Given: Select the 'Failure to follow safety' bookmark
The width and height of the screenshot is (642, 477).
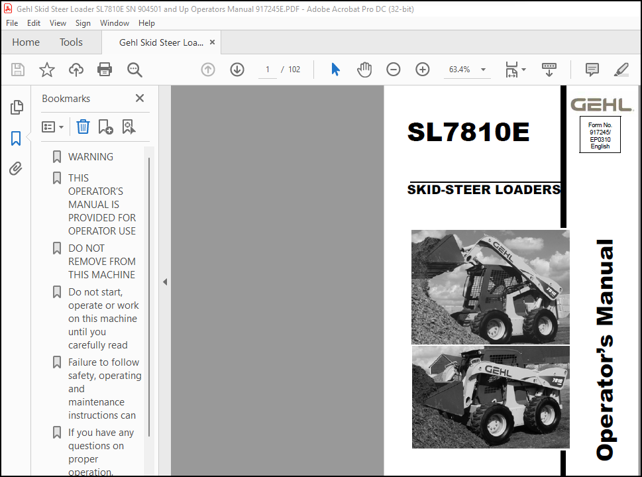Looking at the screenshot, I should pos(105,389).
